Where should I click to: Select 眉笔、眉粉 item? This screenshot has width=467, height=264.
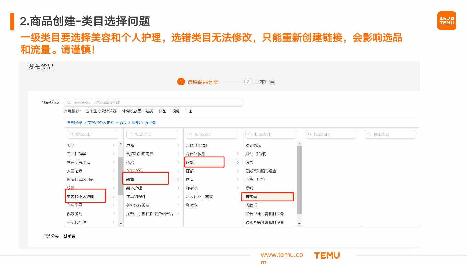(255, 179)
